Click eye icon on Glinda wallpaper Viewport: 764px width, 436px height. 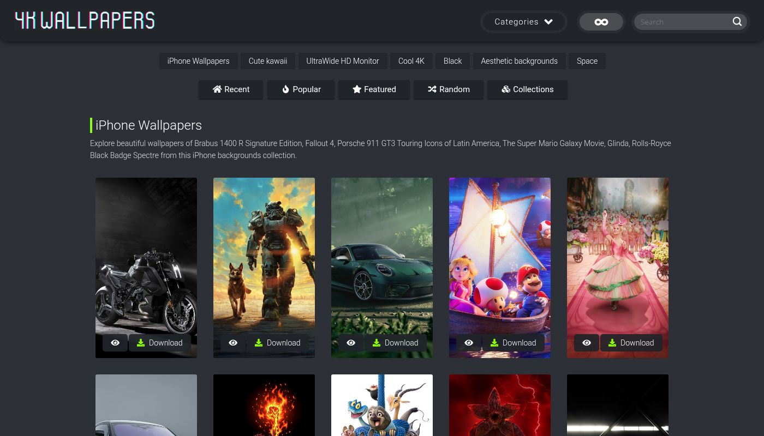click(x=587, y=343)
